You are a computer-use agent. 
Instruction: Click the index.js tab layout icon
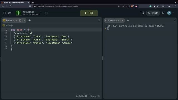pyautogui.click(x=20, y=20)
